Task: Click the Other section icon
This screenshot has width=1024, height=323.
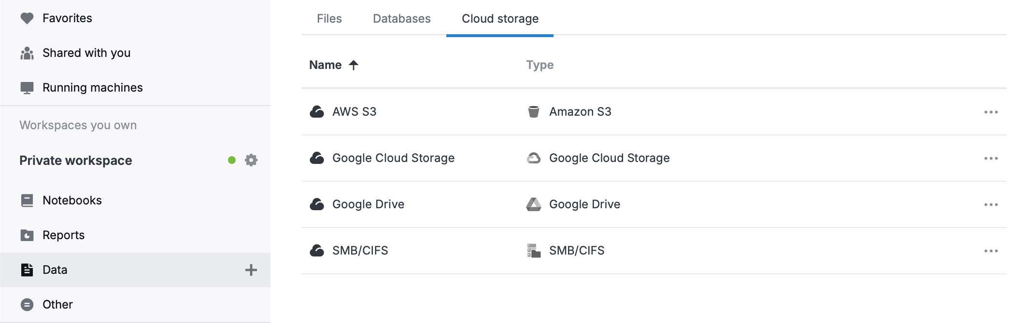Action: tap(27, 304)
